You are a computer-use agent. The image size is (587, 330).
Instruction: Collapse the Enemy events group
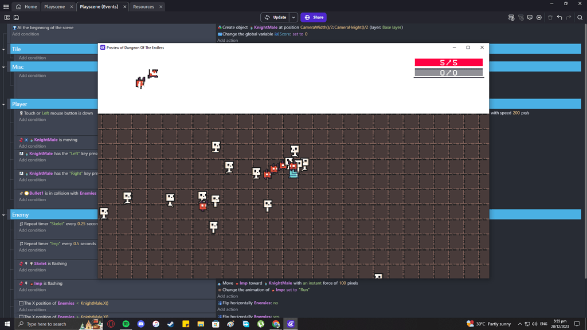click(4, 214)
